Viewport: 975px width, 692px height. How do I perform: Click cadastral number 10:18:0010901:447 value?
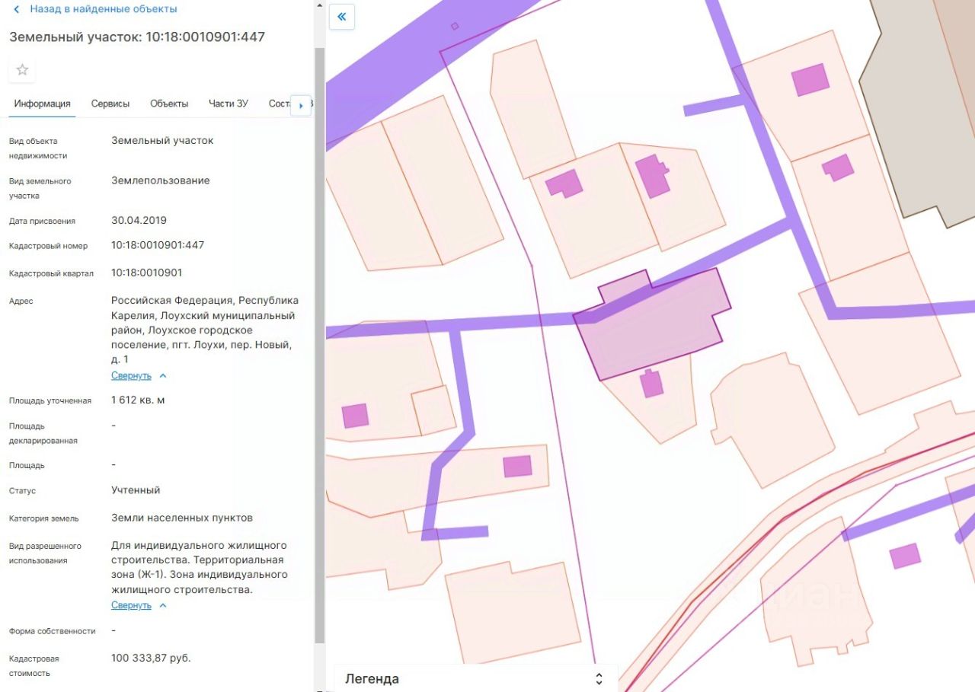(x=158, y=246)
